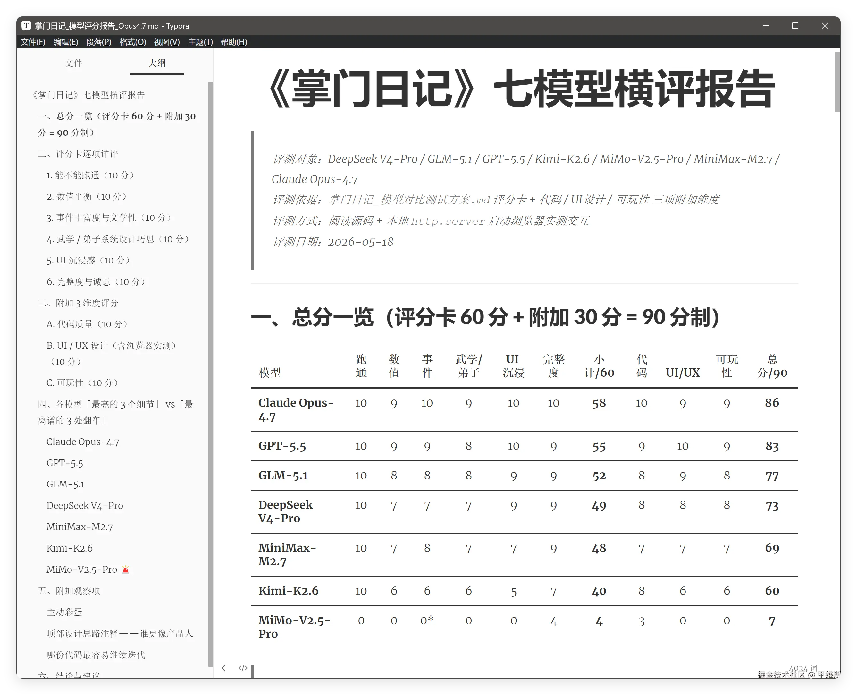
Task: Toggle source code mode icon
Action: 243,668
